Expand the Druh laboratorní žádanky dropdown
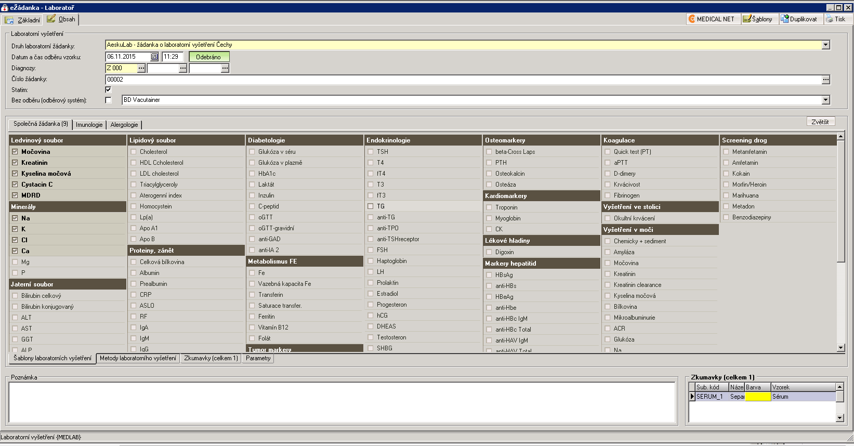Screen dimensions: 854x446 (826, 45)
